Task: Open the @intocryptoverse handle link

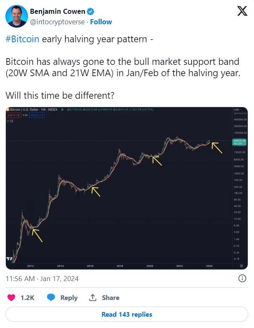Action: coord(58,22)
